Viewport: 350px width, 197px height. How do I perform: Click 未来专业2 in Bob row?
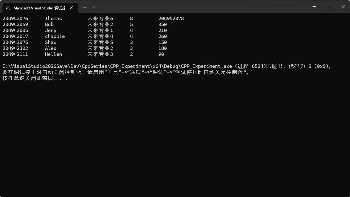point(100,25)
